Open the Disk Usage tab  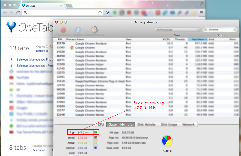(x=169, y=124)
